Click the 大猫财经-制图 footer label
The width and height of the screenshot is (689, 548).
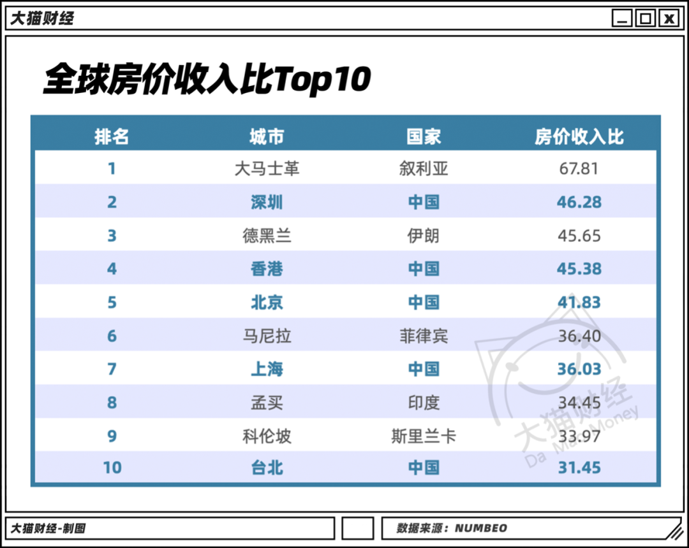(48, 528)
